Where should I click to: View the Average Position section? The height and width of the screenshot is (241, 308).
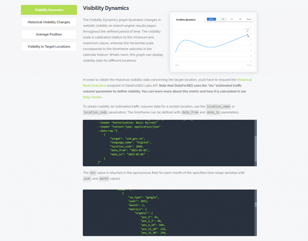(49, 34)
